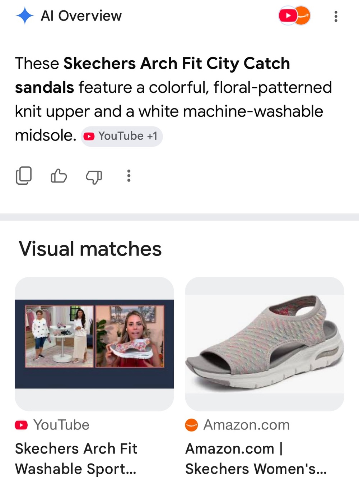Give thumbs up feedback on the overview
Viewport: 359px width, 479px height.
pyautogui.click(x=59, y=176)
